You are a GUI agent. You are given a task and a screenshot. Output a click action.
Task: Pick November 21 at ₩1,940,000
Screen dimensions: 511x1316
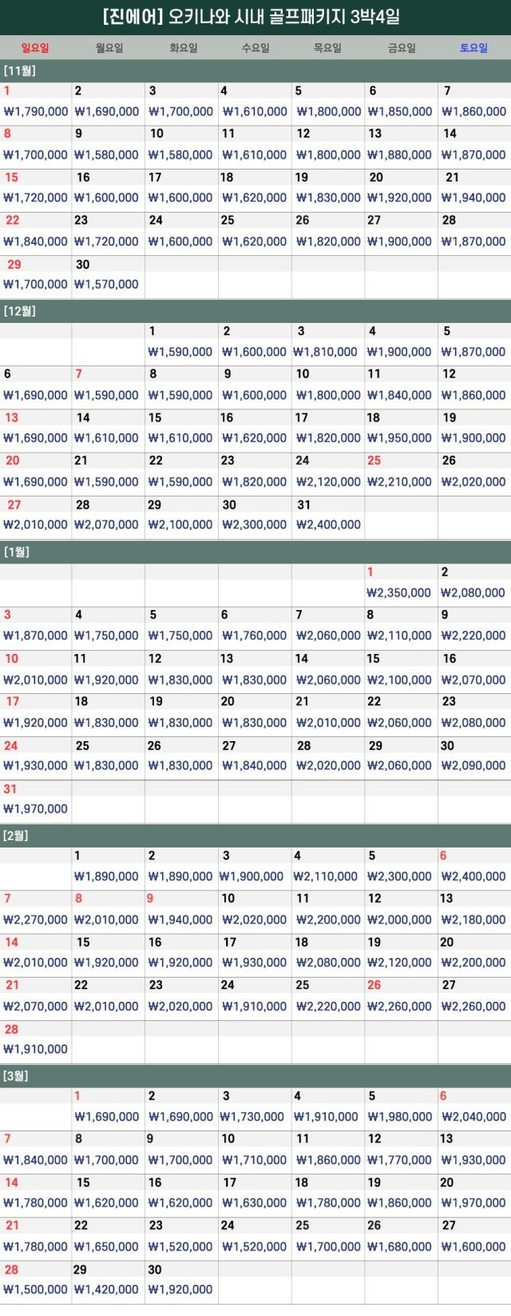click(474, 189)
